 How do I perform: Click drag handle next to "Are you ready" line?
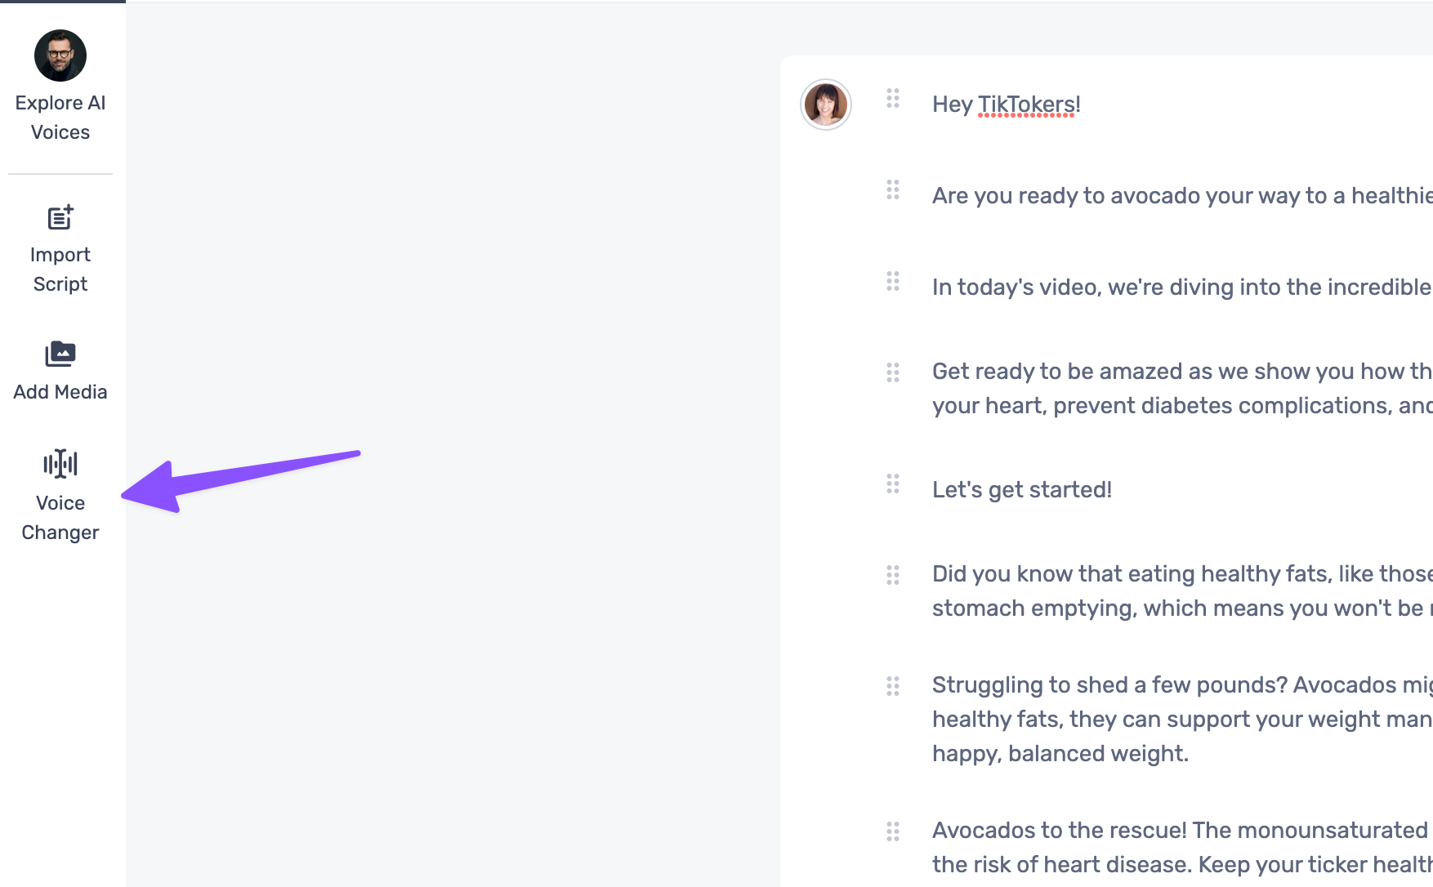coord(893,190)
